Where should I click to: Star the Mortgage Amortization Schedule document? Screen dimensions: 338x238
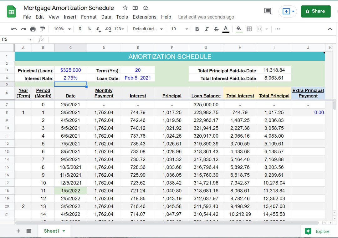[x=125, y=8]
